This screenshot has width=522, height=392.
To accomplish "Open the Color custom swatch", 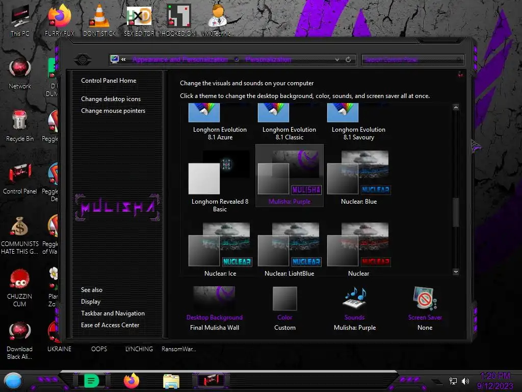I will click(285, 298).
